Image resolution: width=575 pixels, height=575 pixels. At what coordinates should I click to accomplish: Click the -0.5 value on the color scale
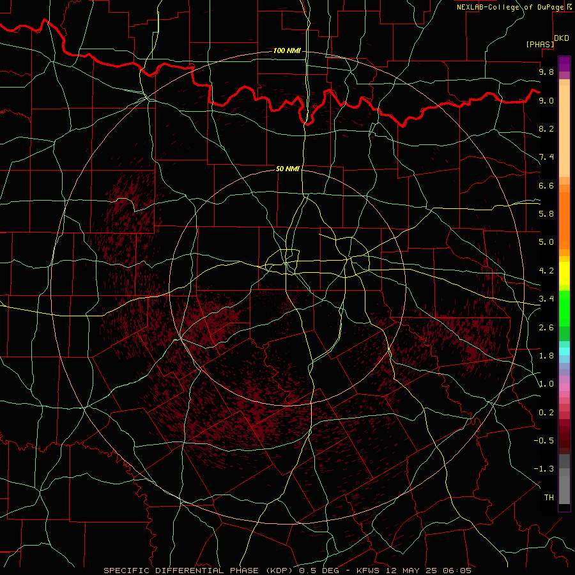pos(544,441)
